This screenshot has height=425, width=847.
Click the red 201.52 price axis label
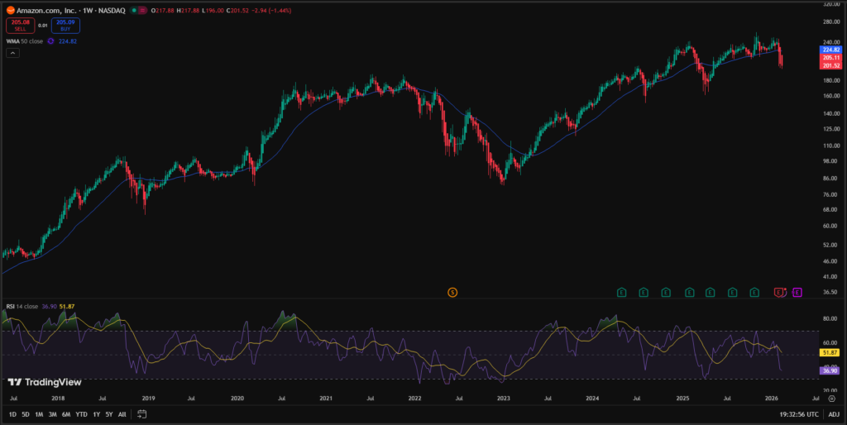(x=830, y=65)
